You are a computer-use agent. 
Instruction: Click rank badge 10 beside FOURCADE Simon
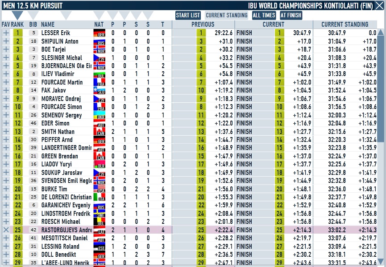tap(18, 107)
